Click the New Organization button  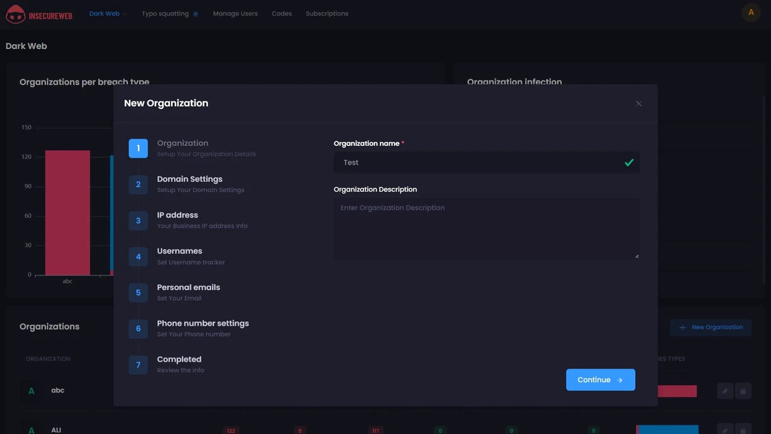click(x=710, y=327)
